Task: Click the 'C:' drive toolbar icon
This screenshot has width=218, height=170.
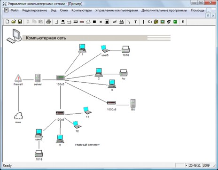Action: tap(150, 22)
